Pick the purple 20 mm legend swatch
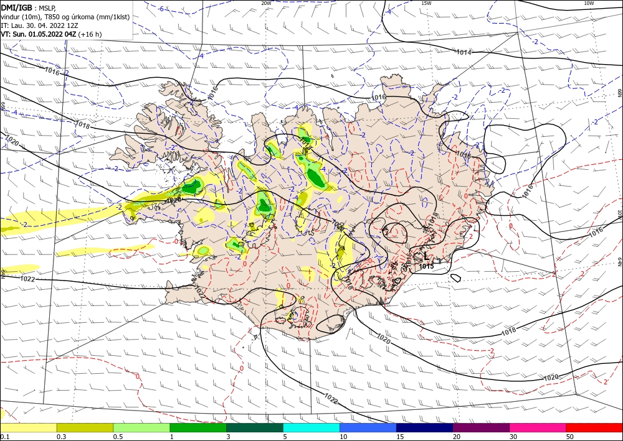Screen dimensions: 623x441 [x=481, y=427]
